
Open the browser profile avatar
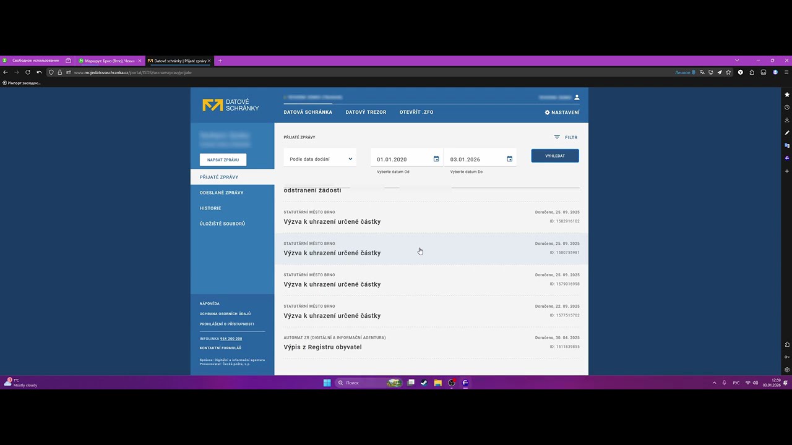tap(775, 72)
